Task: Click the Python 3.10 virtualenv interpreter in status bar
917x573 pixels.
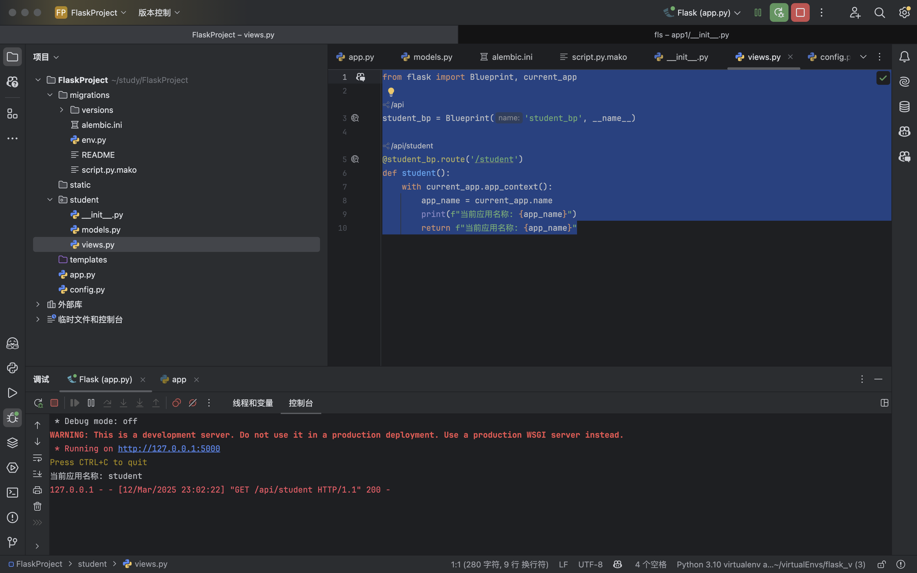Action: pyautogui.click(x=771, y=564)
